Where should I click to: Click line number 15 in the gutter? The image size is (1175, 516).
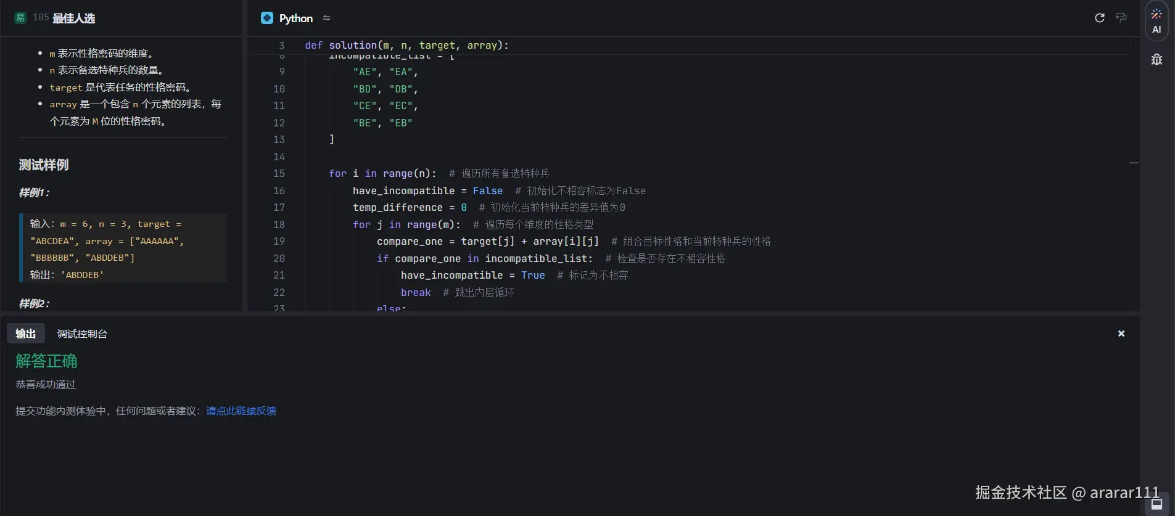click(279, 174)
